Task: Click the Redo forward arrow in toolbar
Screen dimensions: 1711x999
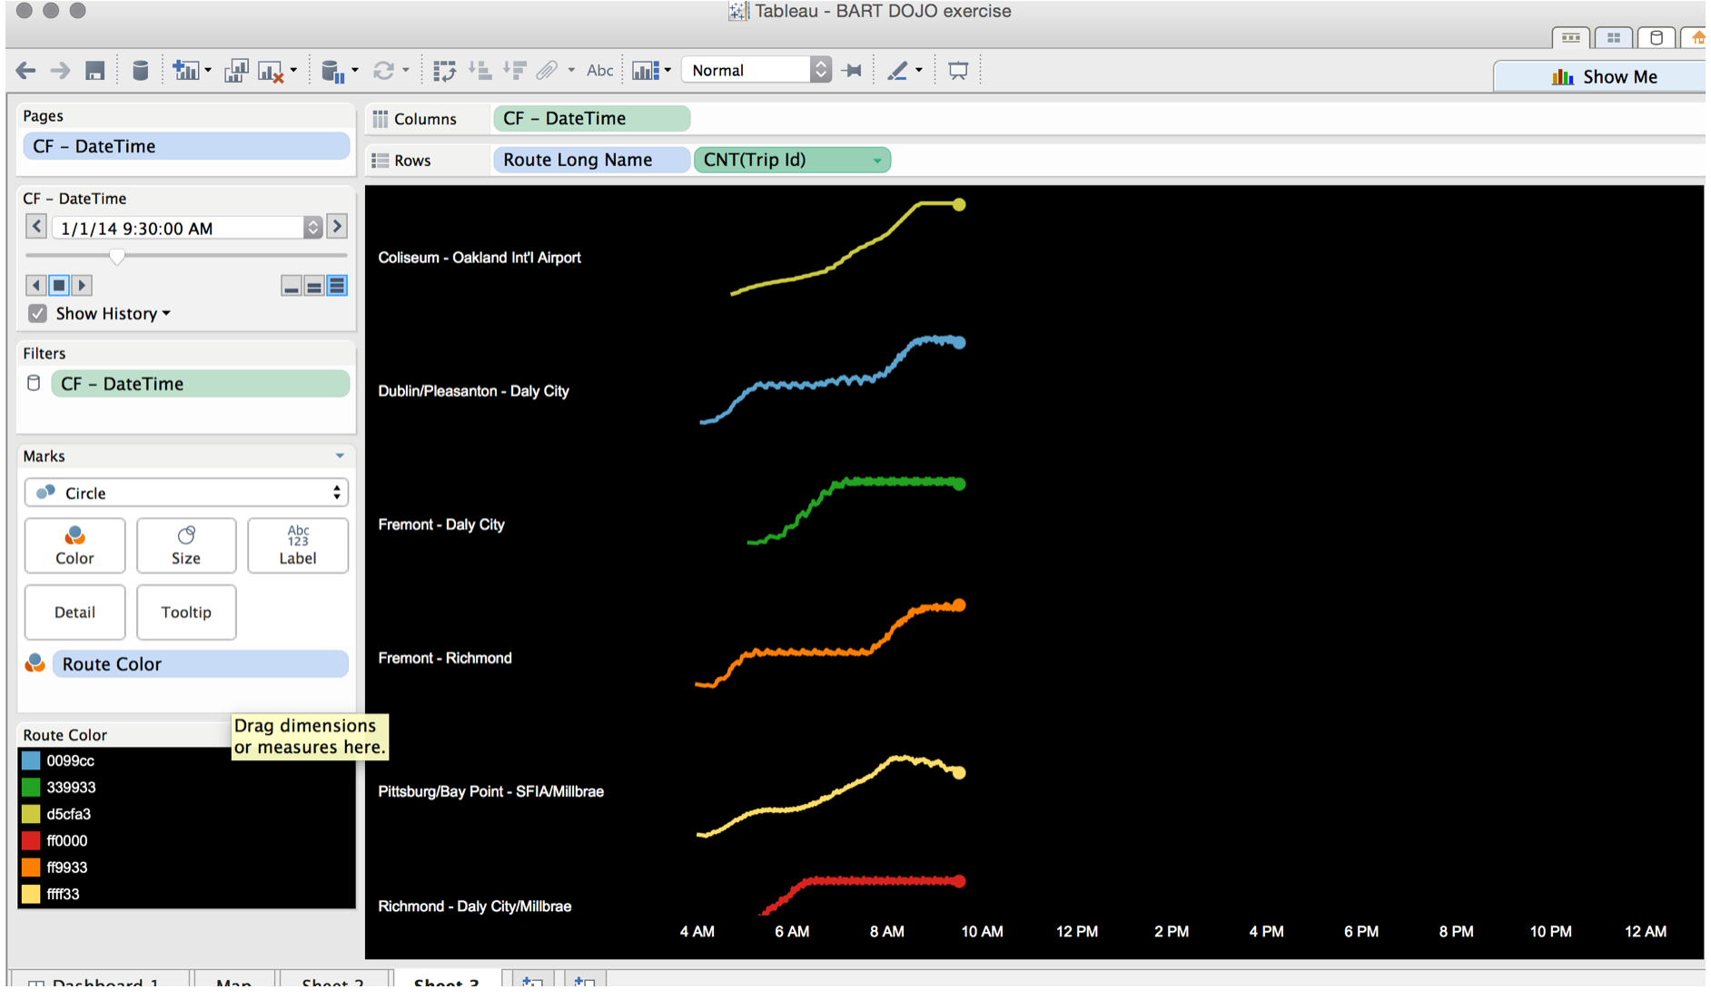Action: tap(60, 70)
